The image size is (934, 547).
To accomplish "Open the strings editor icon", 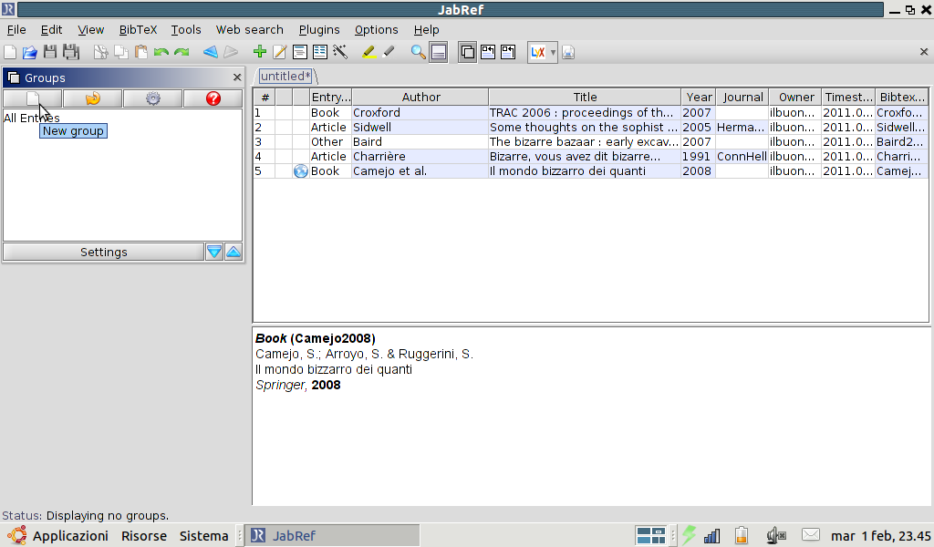I will (320, 52).
